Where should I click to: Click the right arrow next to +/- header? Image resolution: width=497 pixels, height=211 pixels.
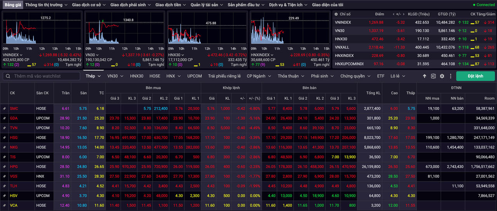pos(404,14)
